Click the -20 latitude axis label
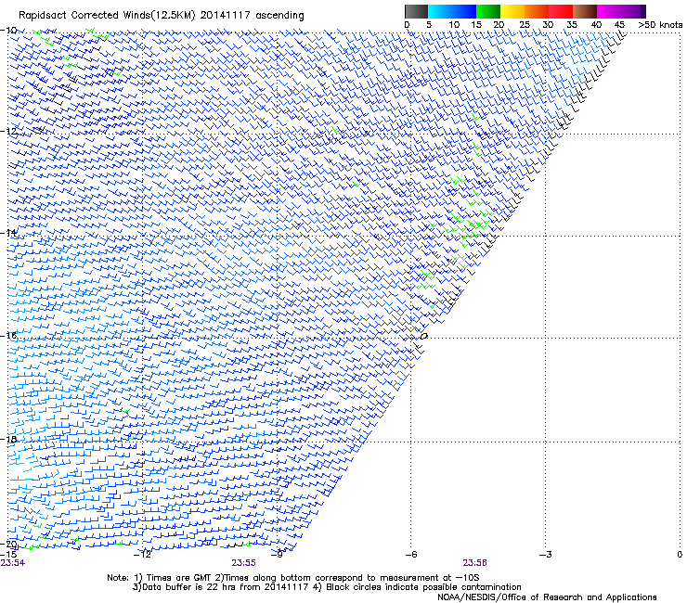Screen dimensions: 687x603 pyautogui.click(x=8, y=545)
